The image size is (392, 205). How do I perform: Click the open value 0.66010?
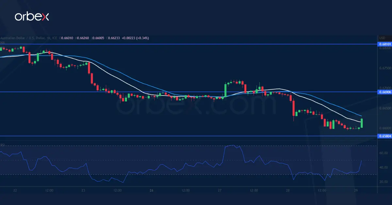pos(67,38)
